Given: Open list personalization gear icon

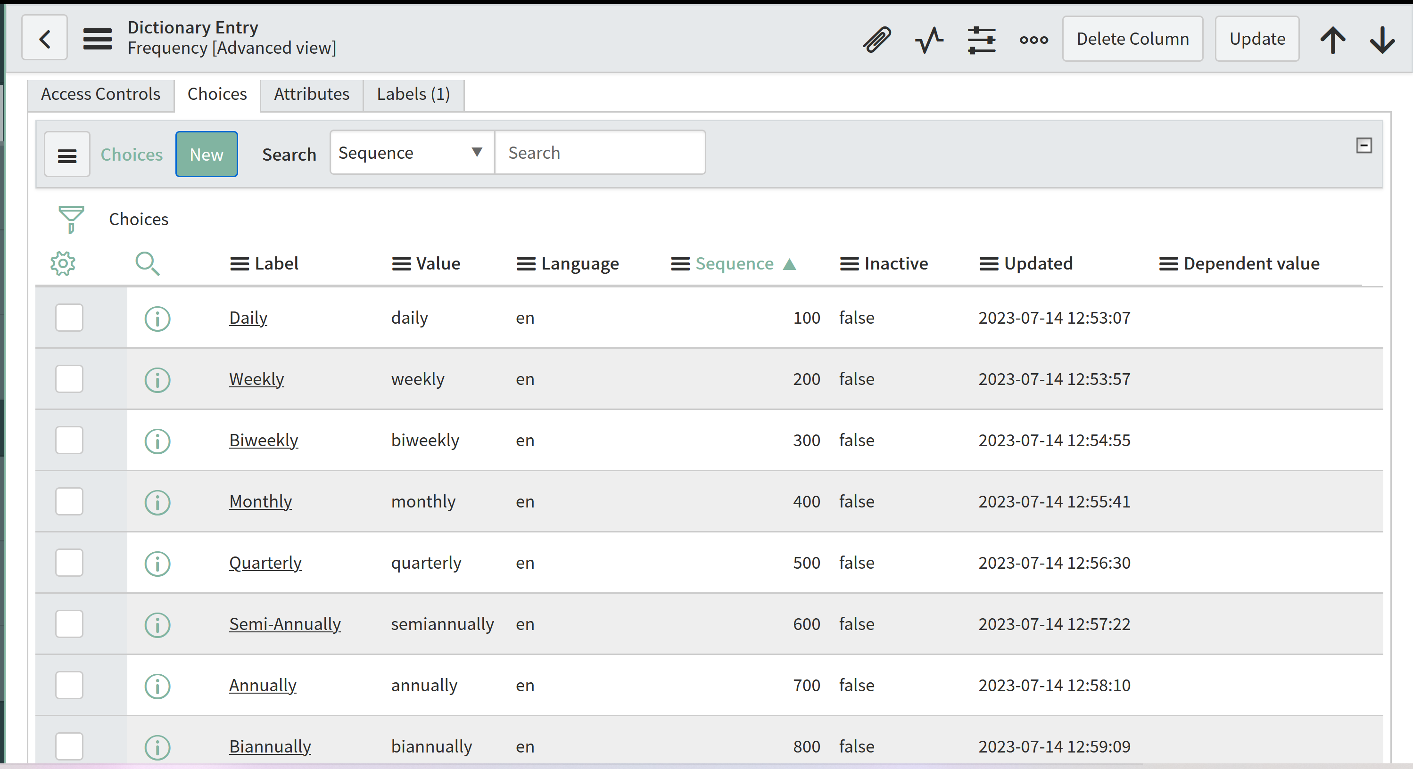Looking at the screenshot, I should pyautogui.click(x=63, y=264).
